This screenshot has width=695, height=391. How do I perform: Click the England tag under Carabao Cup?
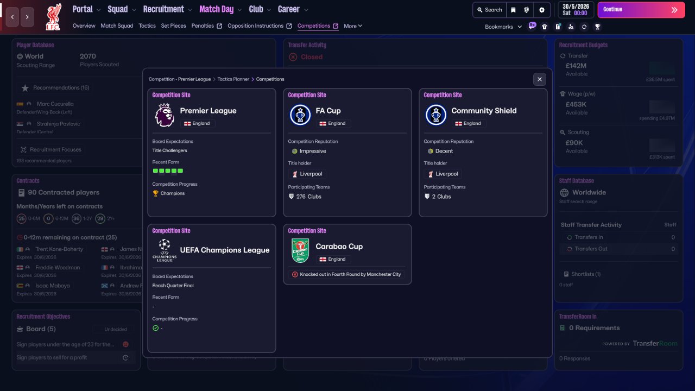[x=333, y=259]
